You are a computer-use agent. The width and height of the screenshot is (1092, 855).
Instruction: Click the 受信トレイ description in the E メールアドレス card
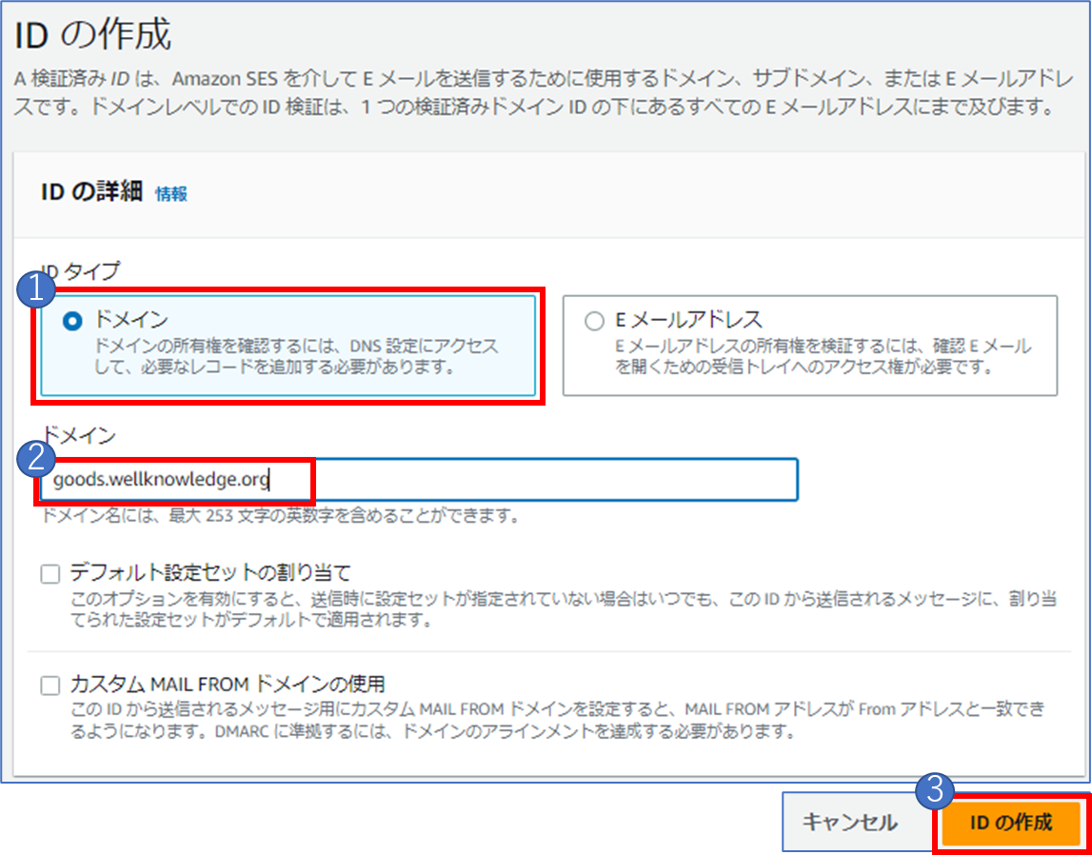[824, 356]
